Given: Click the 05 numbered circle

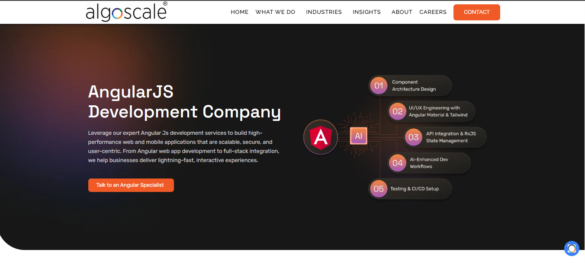Looking at the screenshot, I should pos(379,189).
